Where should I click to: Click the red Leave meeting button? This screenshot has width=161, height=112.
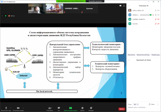(122, 109)
